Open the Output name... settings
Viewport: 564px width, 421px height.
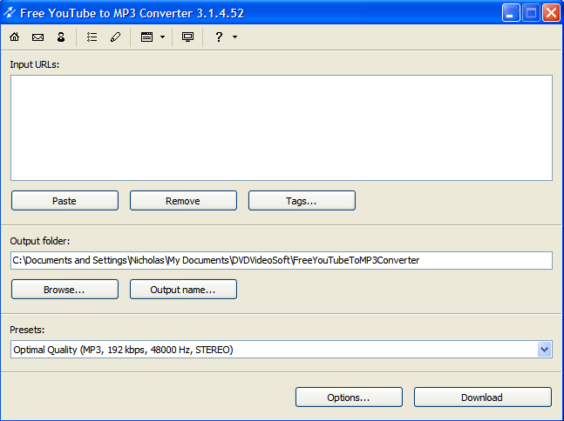coord(183,290)
